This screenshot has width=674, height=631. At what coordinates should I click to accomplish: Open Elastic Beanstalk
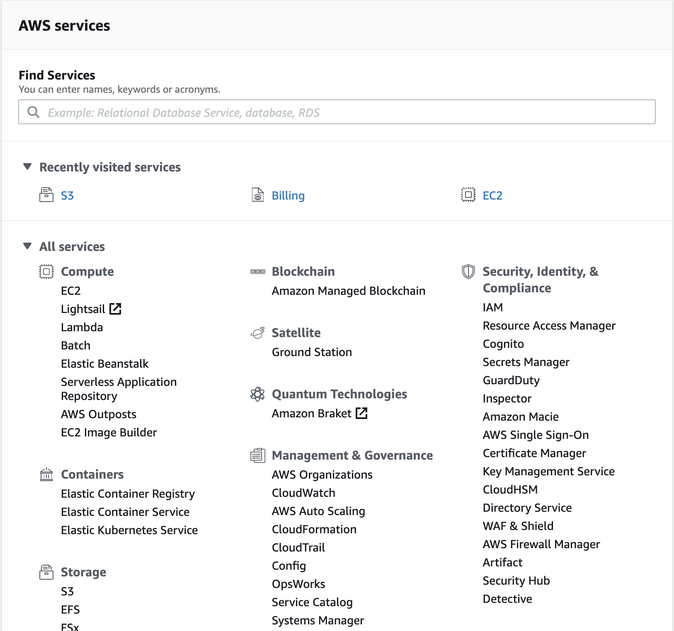(x=104, y=364)
